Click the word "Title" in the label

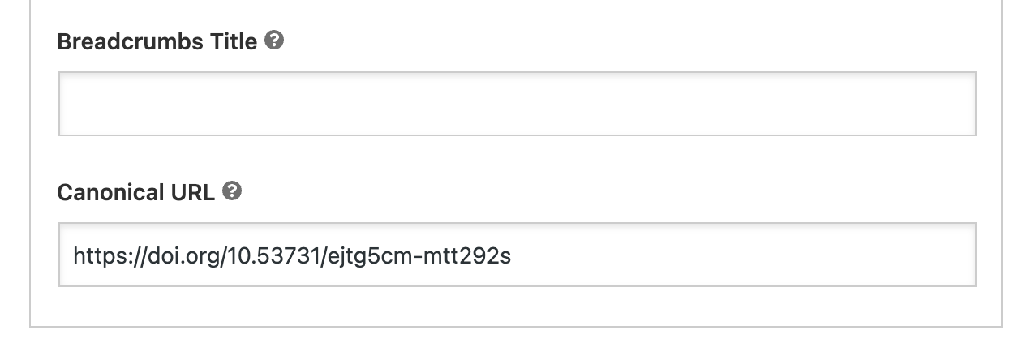point(234,41)
